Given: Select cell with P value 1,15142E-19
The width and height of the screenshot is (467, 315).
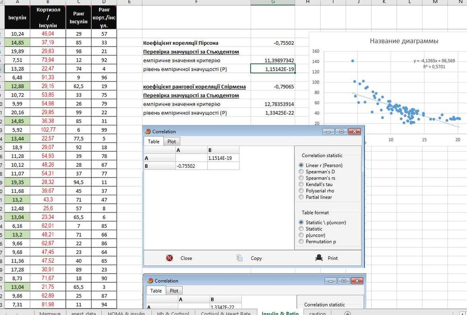Looking at the screenshot, I should point(273,69).
